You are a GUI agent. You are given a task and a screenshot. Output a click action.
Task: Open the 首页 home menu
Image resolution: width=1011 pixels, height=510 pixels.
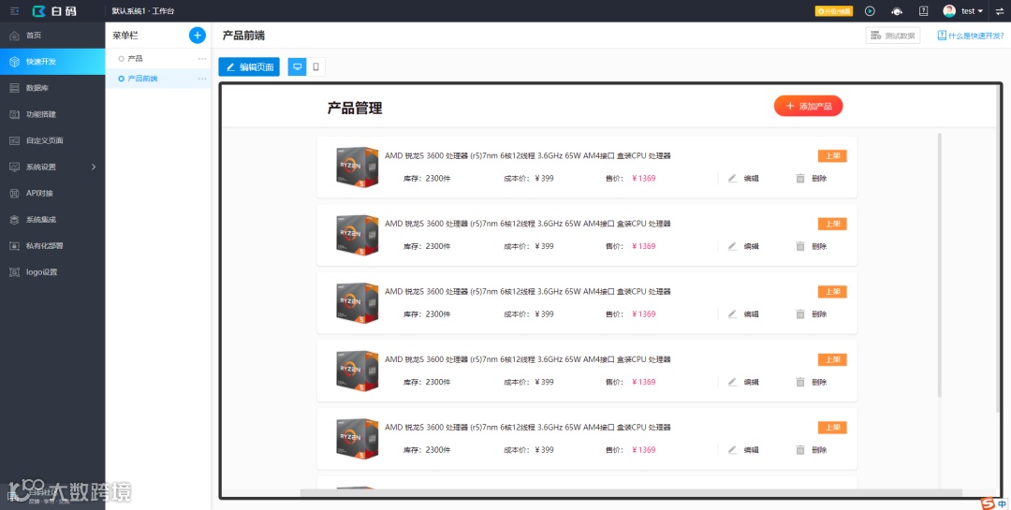(x=52, y=36)
